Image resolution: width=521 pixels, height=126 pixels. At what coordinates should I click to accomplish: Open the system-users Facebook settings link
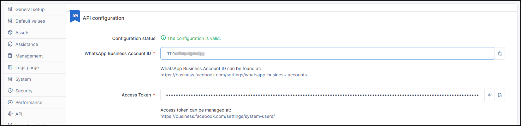click(x=217, y=117)
